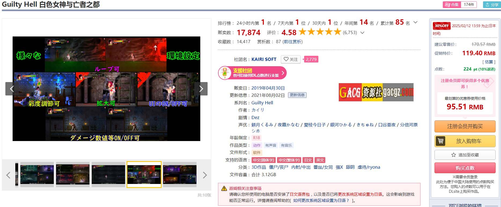Click the five-star rating display
The image size is (501, 207).
point(320,32)
